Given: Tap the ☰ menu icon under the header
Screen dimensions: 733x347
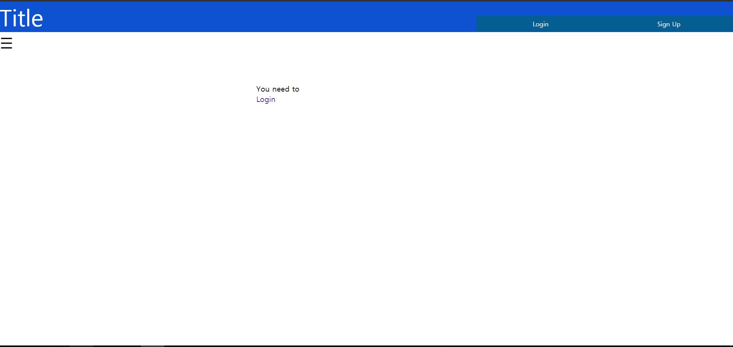Looking at the screenshot, I should point(6,43).
